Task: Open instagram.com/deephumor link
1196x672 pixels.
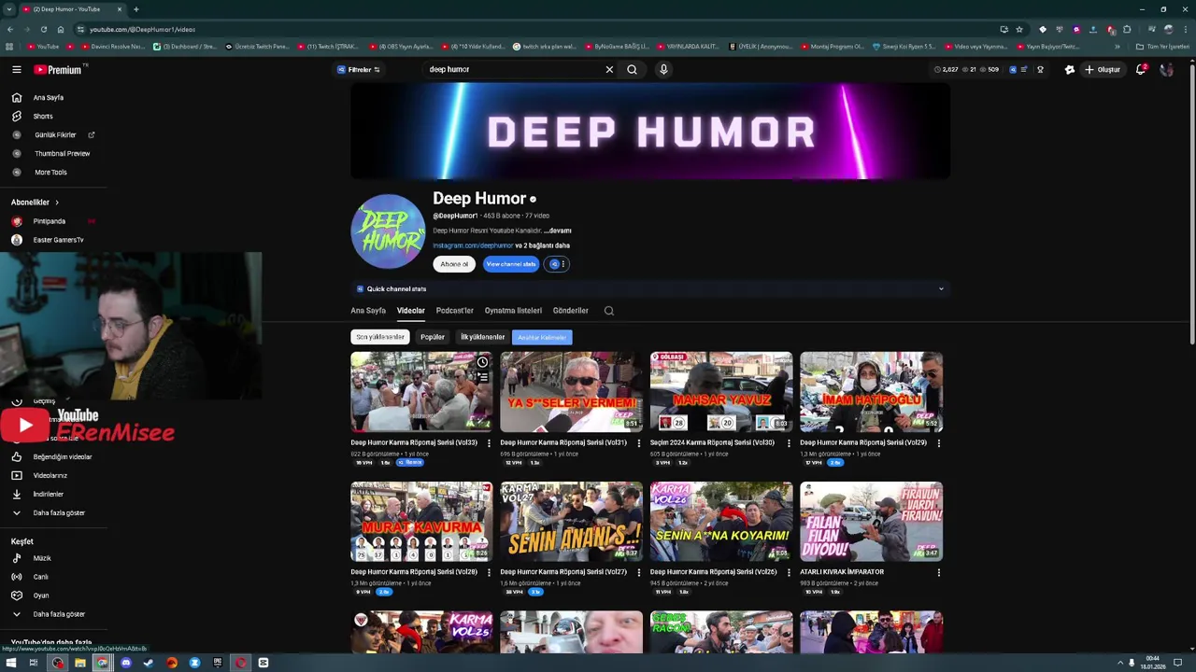Action: coord(473,245)
